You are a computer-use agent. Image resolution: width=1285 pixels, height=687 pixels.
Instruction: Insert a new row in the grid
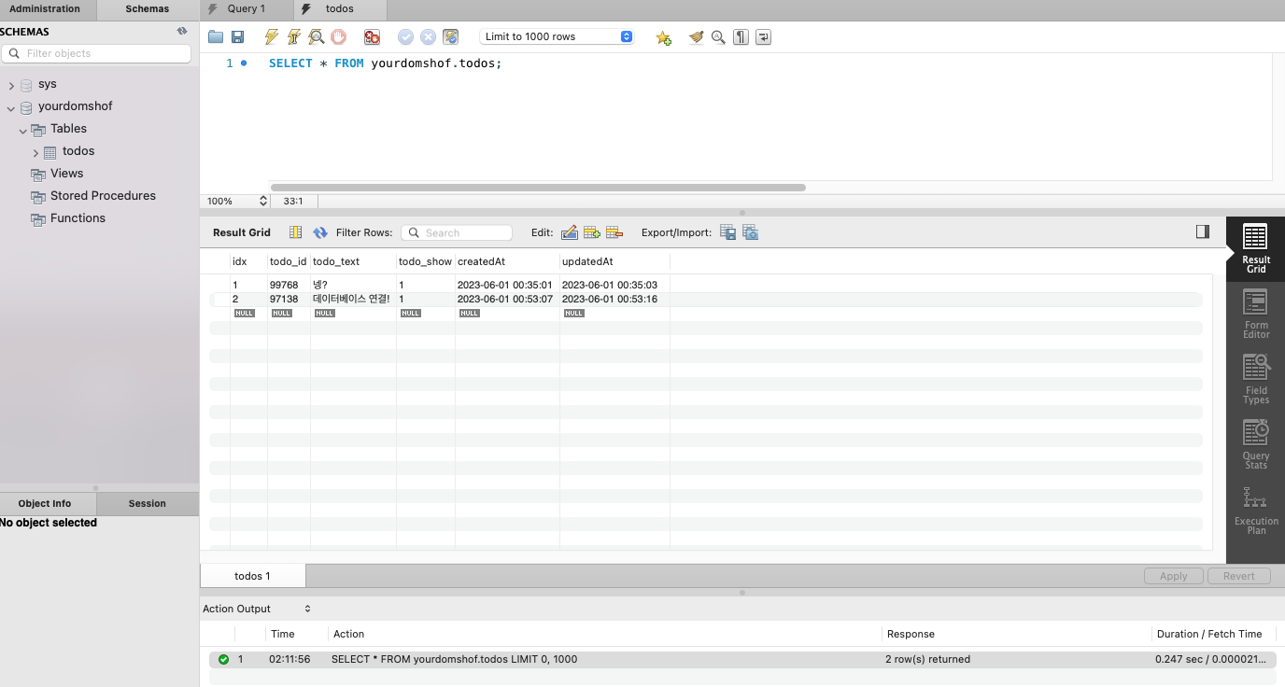(591, 232)
